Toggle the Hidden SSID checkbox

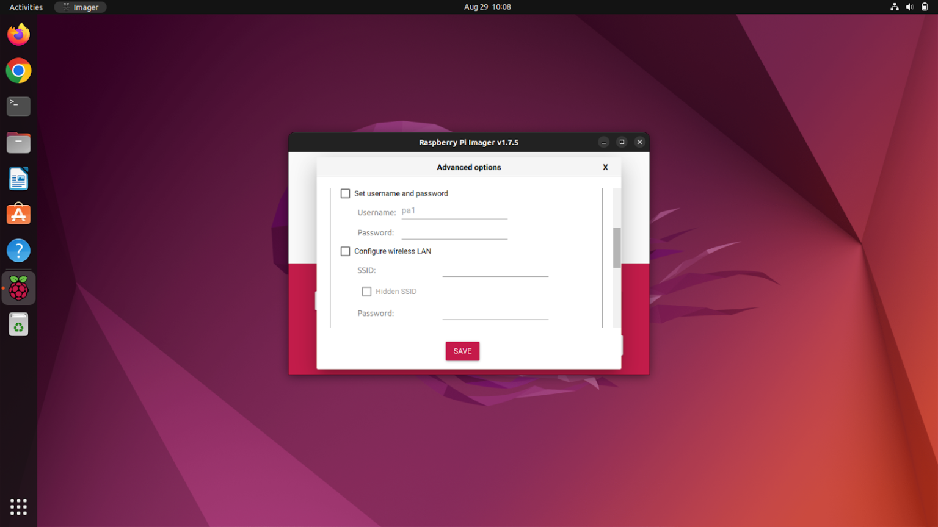click(x=366, y=292)
